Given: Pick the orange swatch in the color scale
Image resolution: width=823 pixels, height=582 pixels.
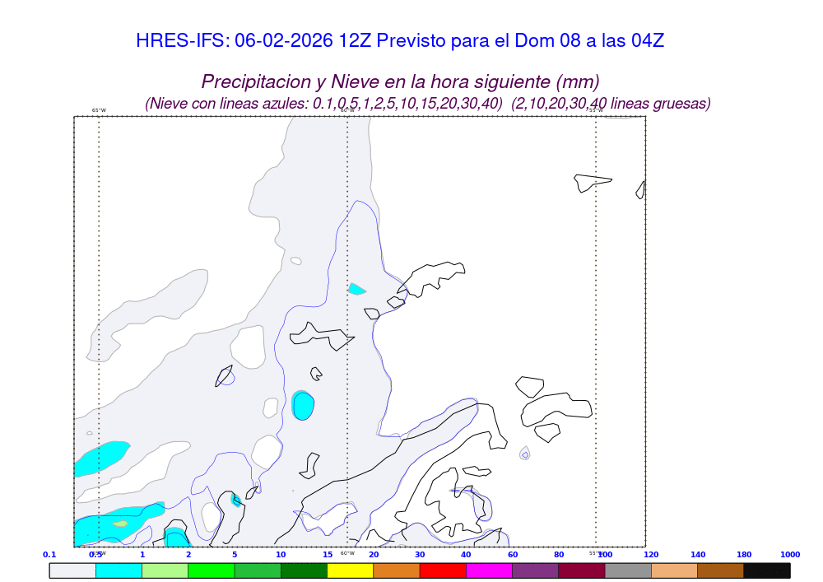Looking at the screenshot, I should coord(397,570).
